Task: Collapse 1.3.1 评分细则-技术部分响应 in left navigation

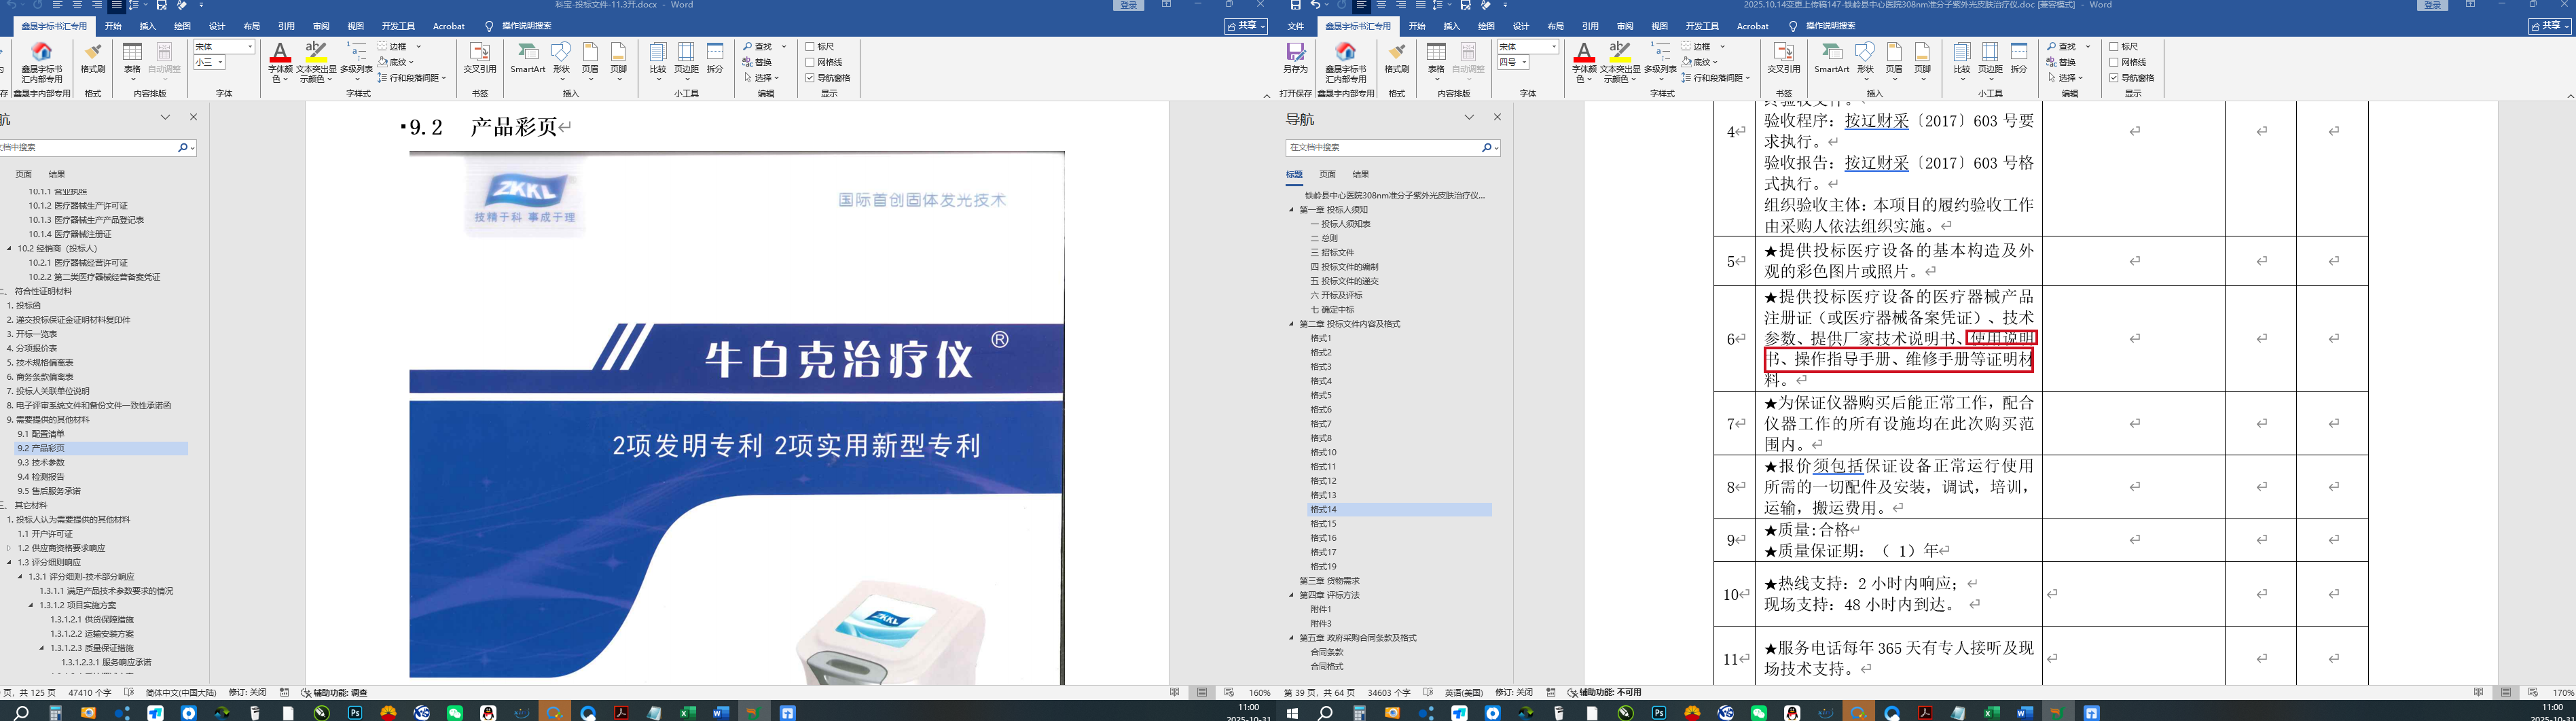Action: [x=20, y=577]
